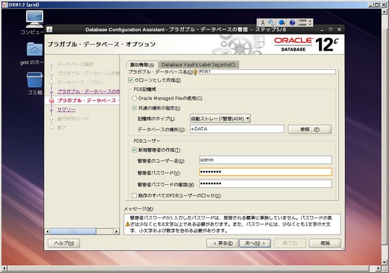This screenshot has height=273, width=389.
Task: Click the 参照 browse button
Action: click(310, 129)
